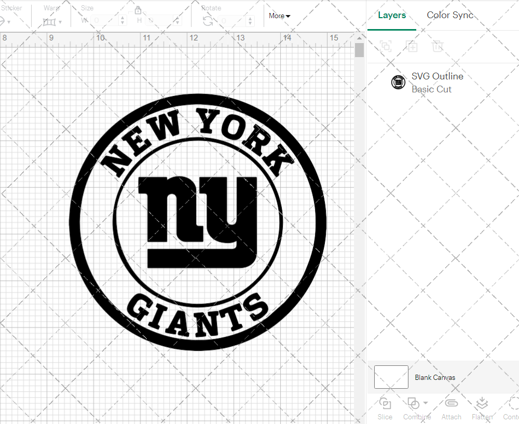Click the Rotate stepper arrows
This screenshot has width=519, height=424.
pos(250,21)
